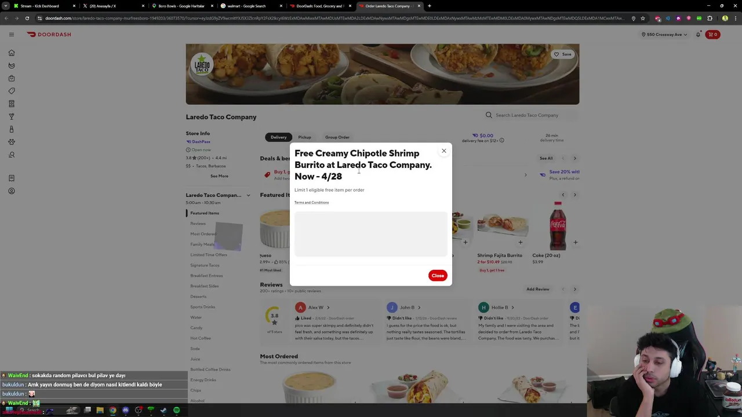
Task: Jump to Signature Tacos category
Action: coord(205,265)
